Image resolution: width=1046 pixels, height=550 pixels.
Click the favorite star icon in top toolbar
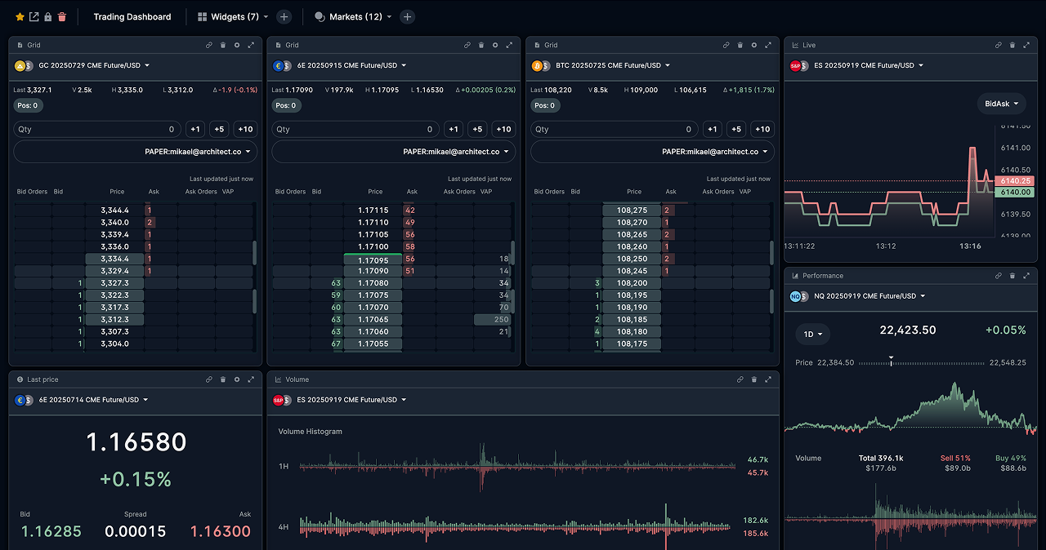(19, 16)
